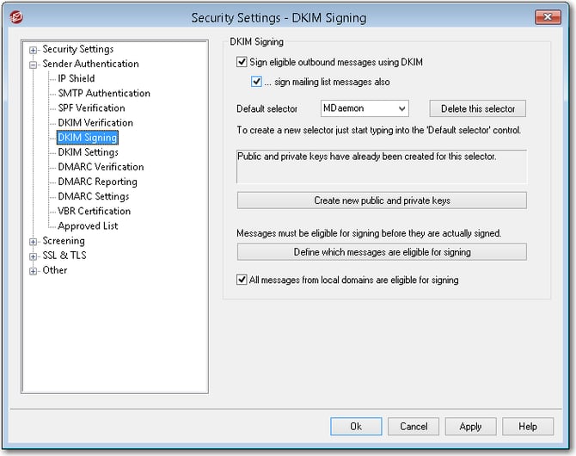Toggle Sign eligible outbound messages using DKIM
The height and width of the screenshot is (456, 576).
(x=242, y=62)
